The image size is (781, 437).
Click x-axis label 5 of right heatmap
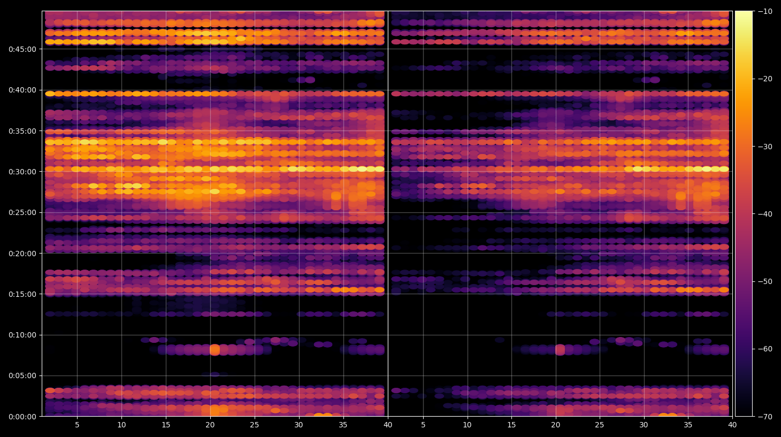tap(423, 425)
